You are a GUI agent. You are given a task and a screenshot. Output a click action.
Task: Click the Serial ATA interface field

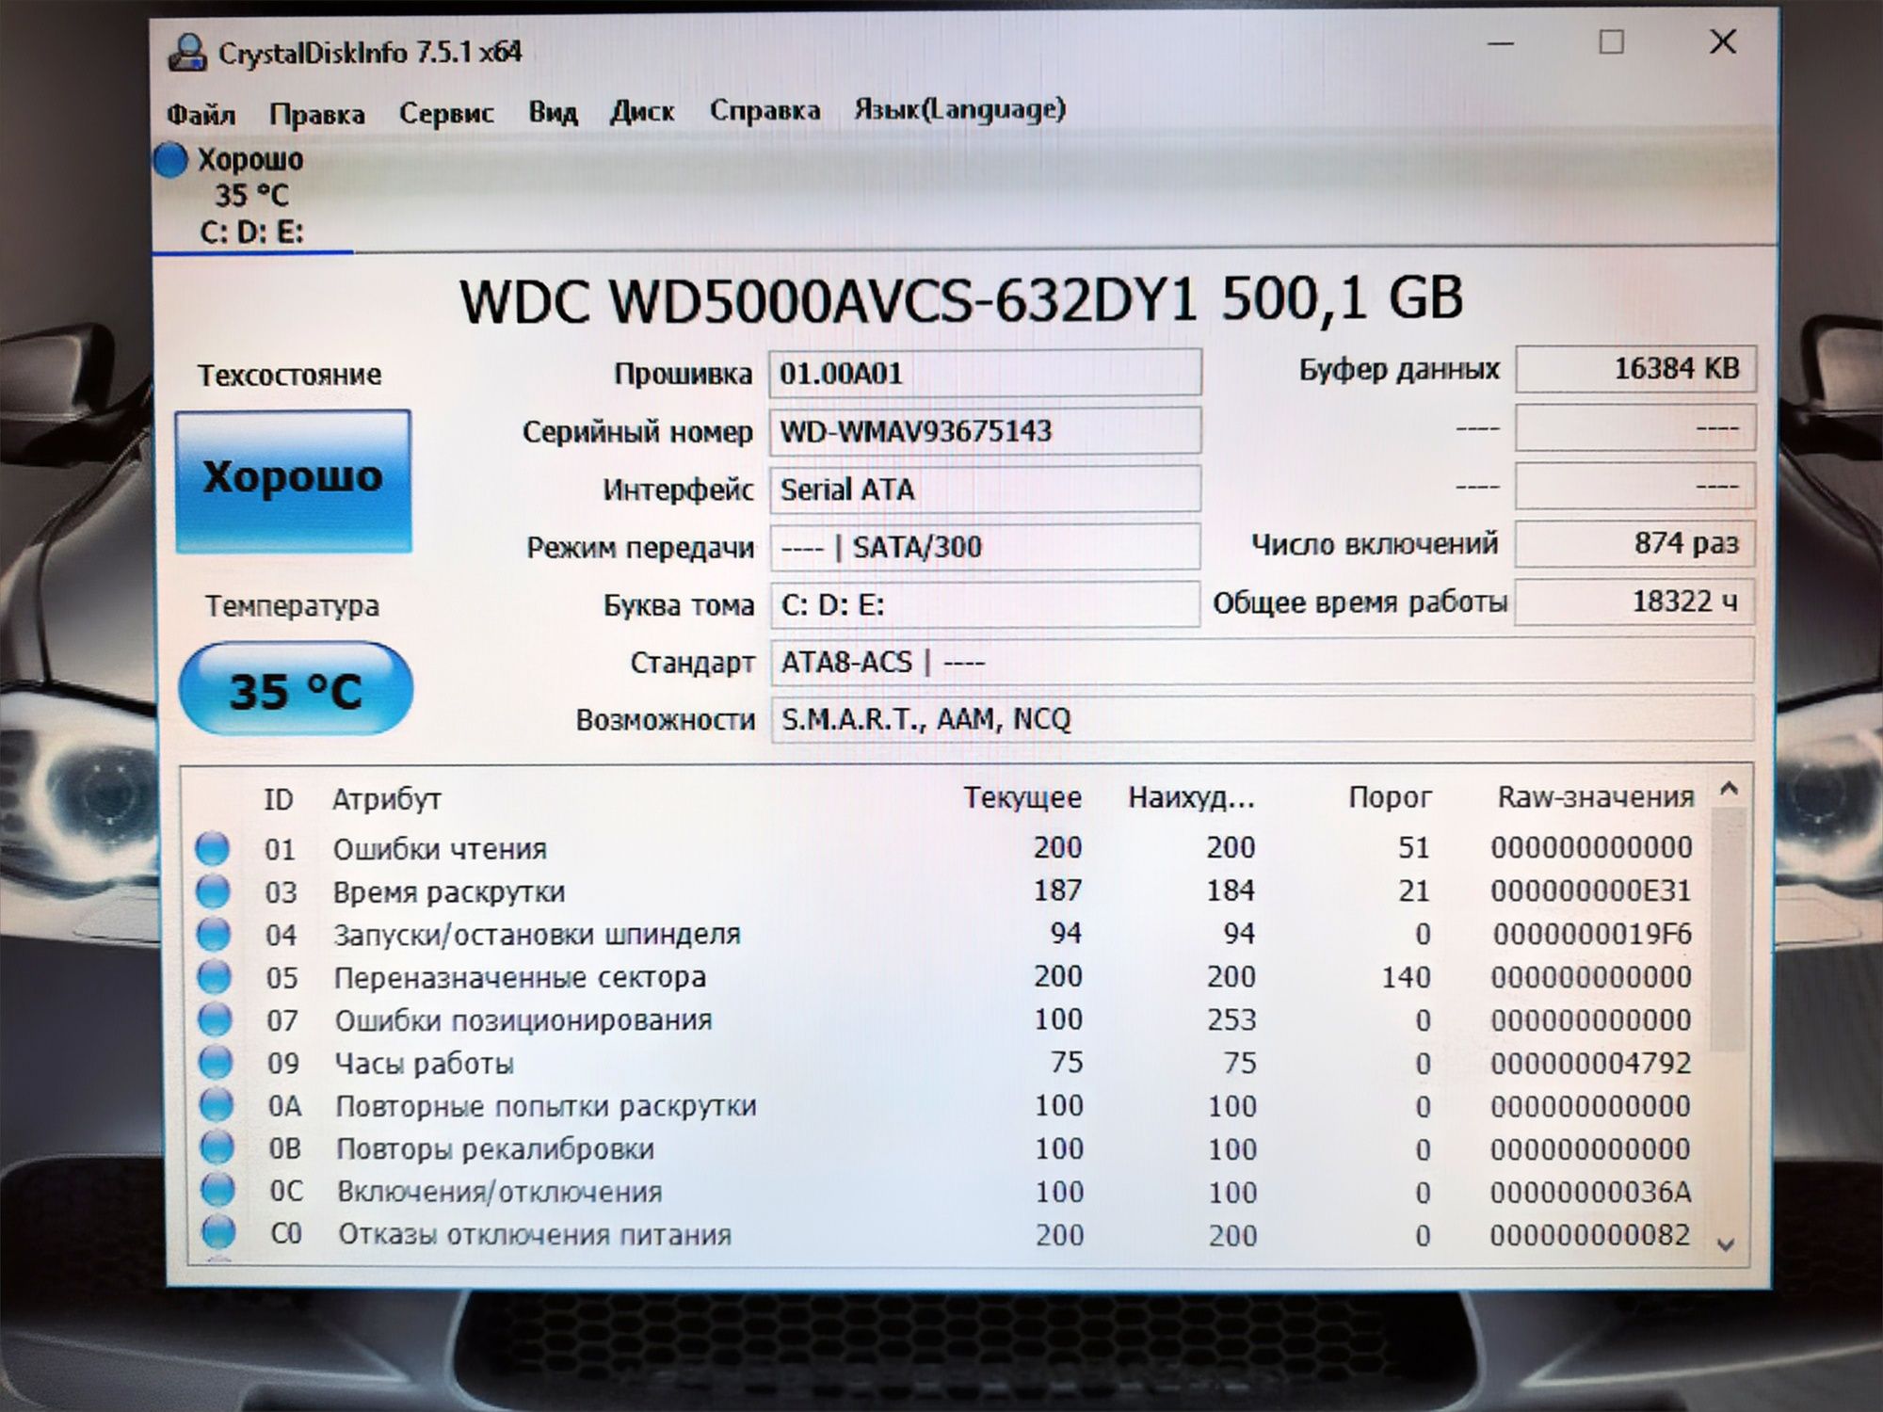point(985,489)
